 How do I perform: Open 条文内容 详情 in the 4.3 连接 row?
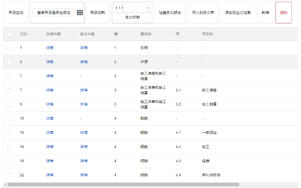coord(84,161)
